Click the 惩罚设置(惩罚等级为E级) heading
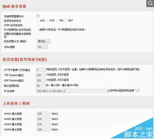Viewport: 154px width, 139px height. click(25, 60)
